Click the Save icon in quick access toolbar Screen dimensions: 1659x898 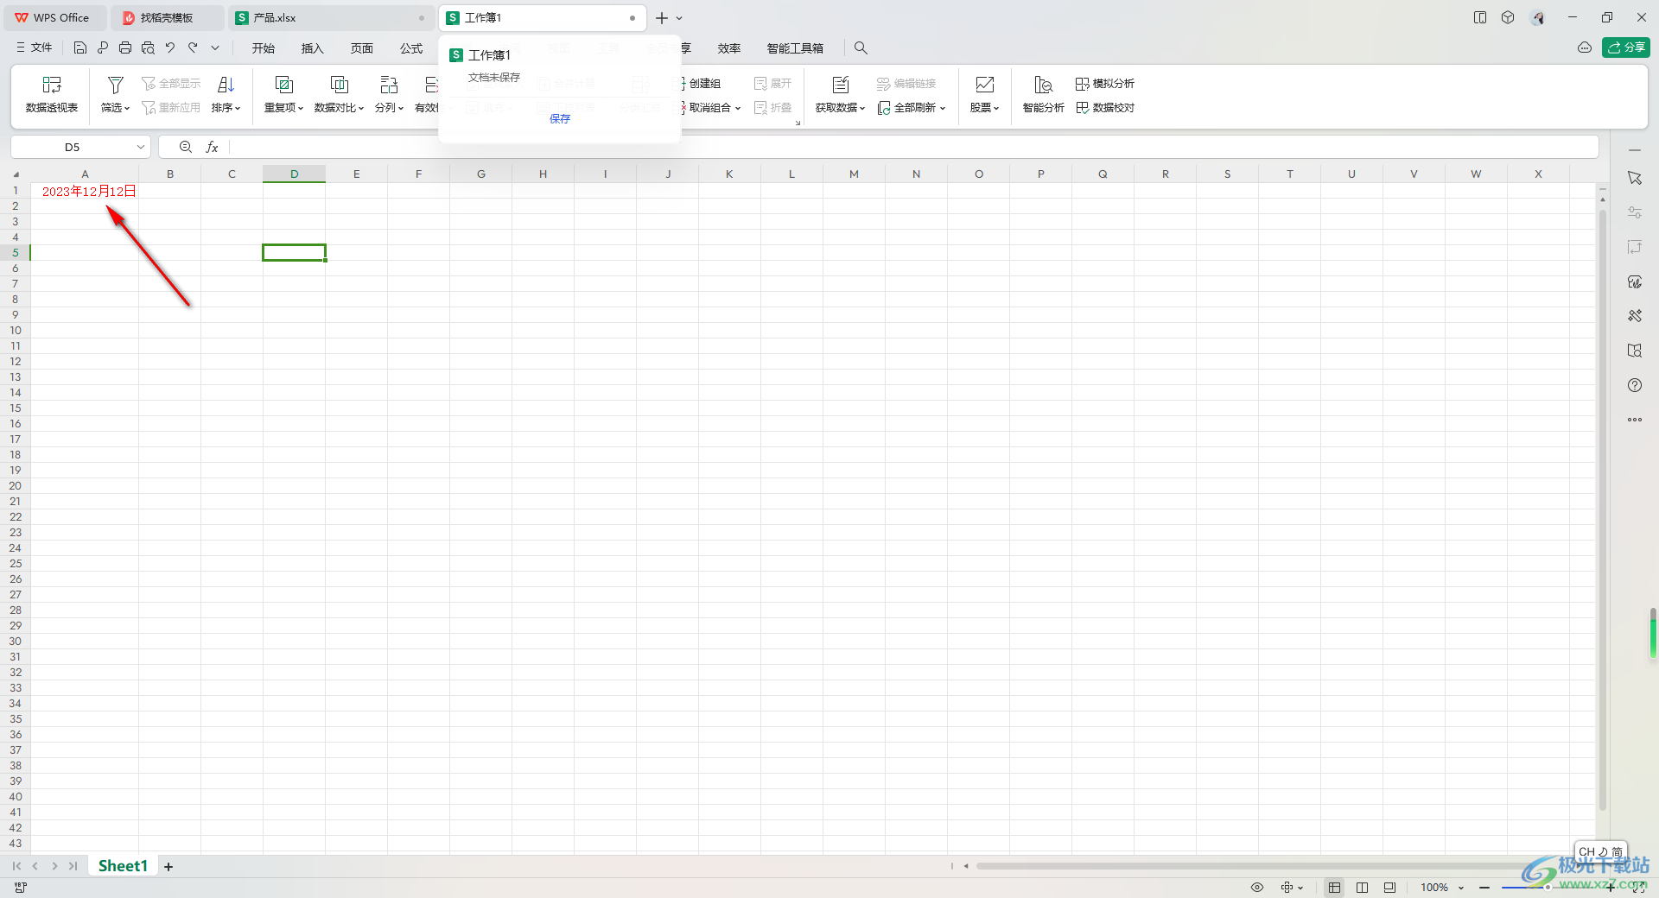[80, 48]
